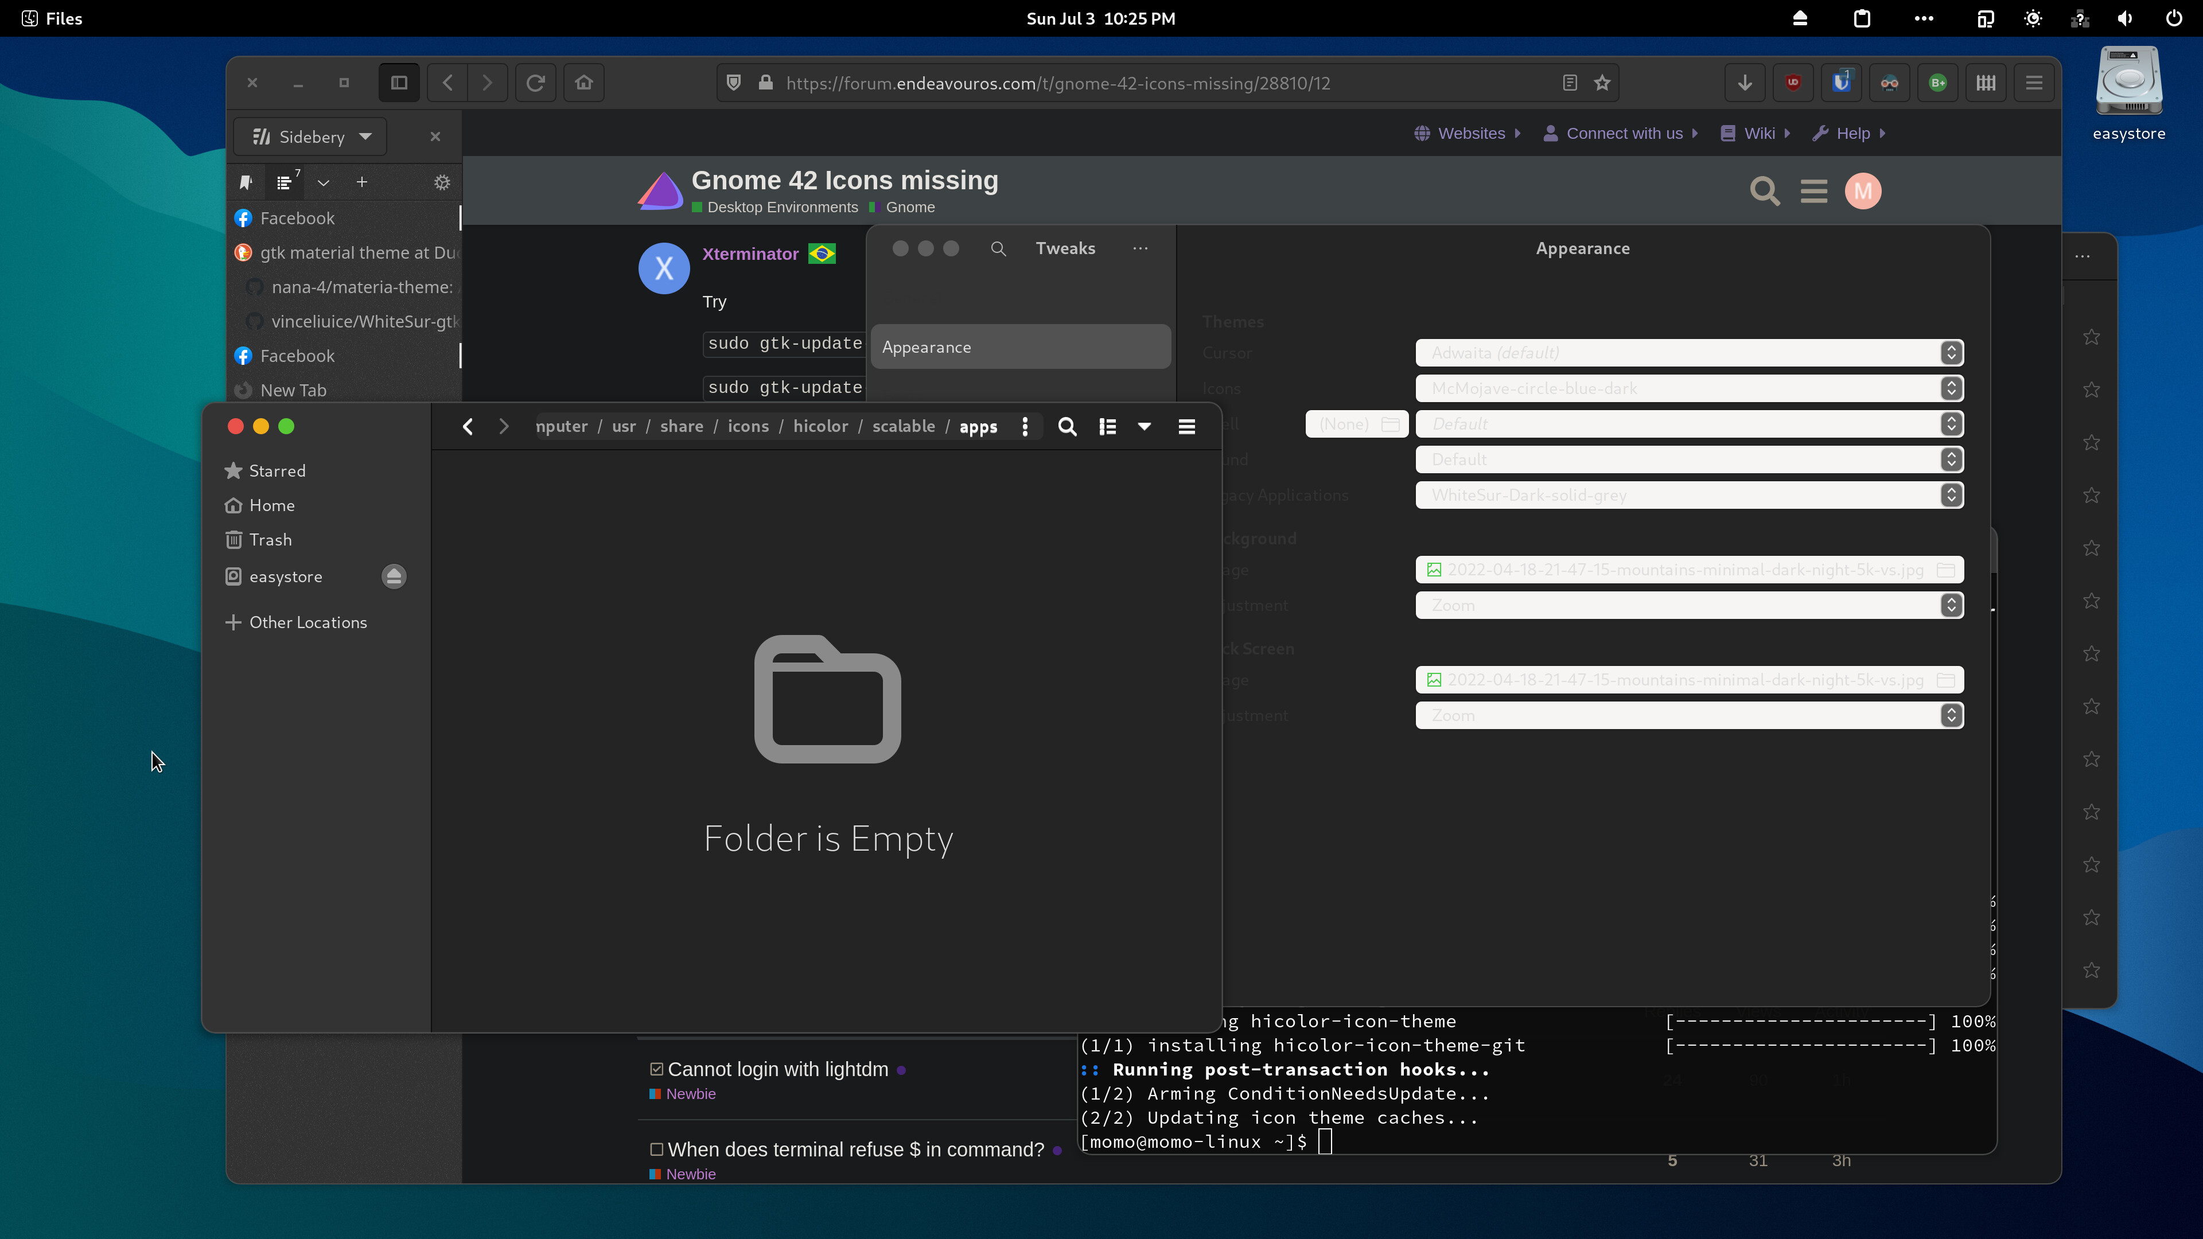Navigate to usr in path bar
Viewport: 2203px width, 1239px height.
click(x=624, y=427)
